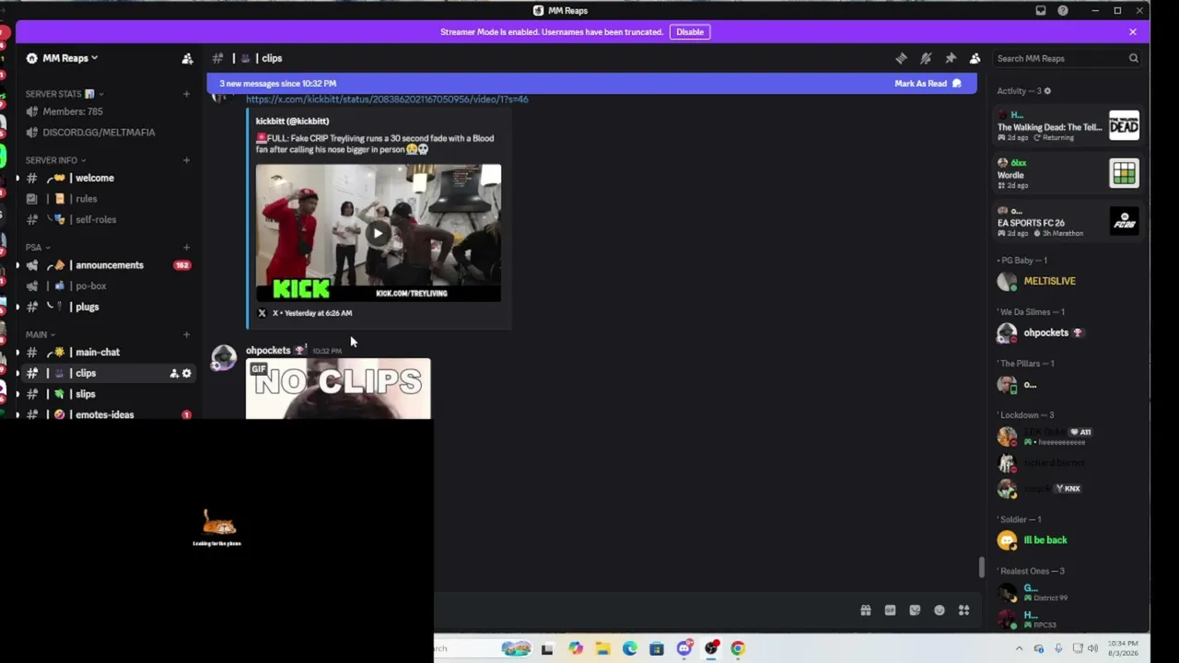Open the sticker picker
This screenshot has height=663, width=1179.
[x=915, y=610]
